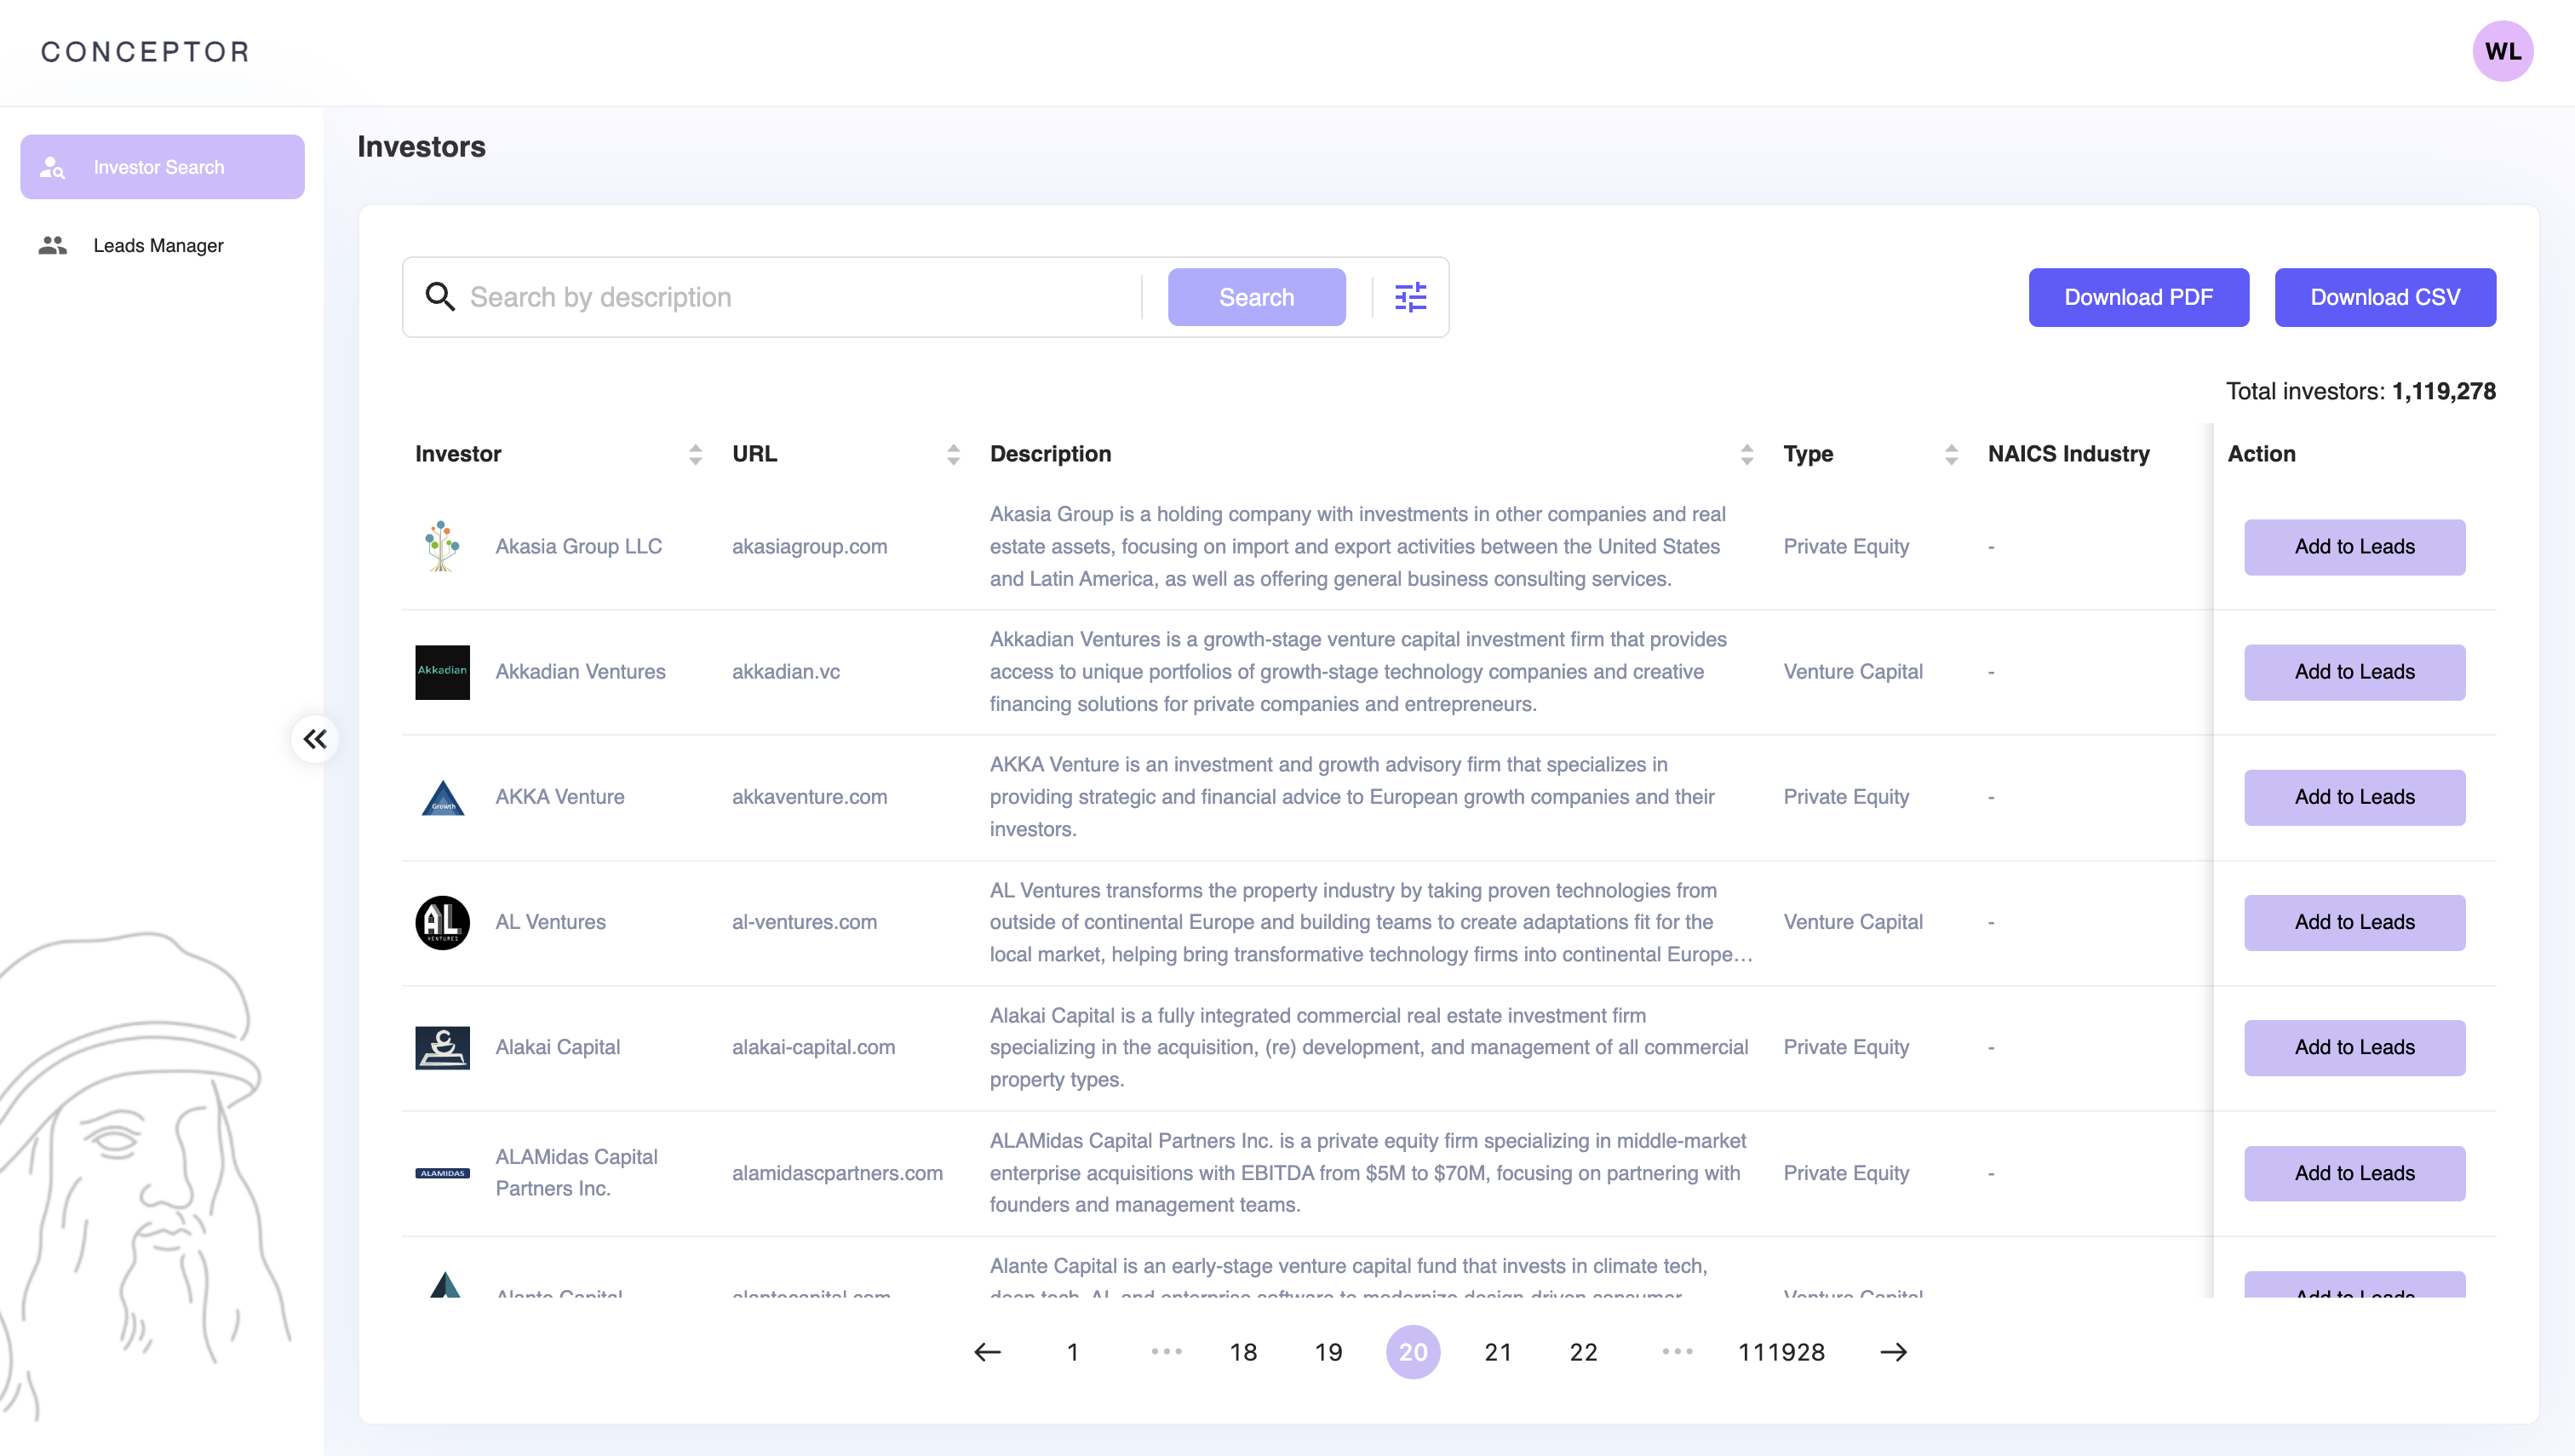This screenshot has height=1456, width=2575.
Task: Jump to page 21
Action: [x=1497, y=1352]
